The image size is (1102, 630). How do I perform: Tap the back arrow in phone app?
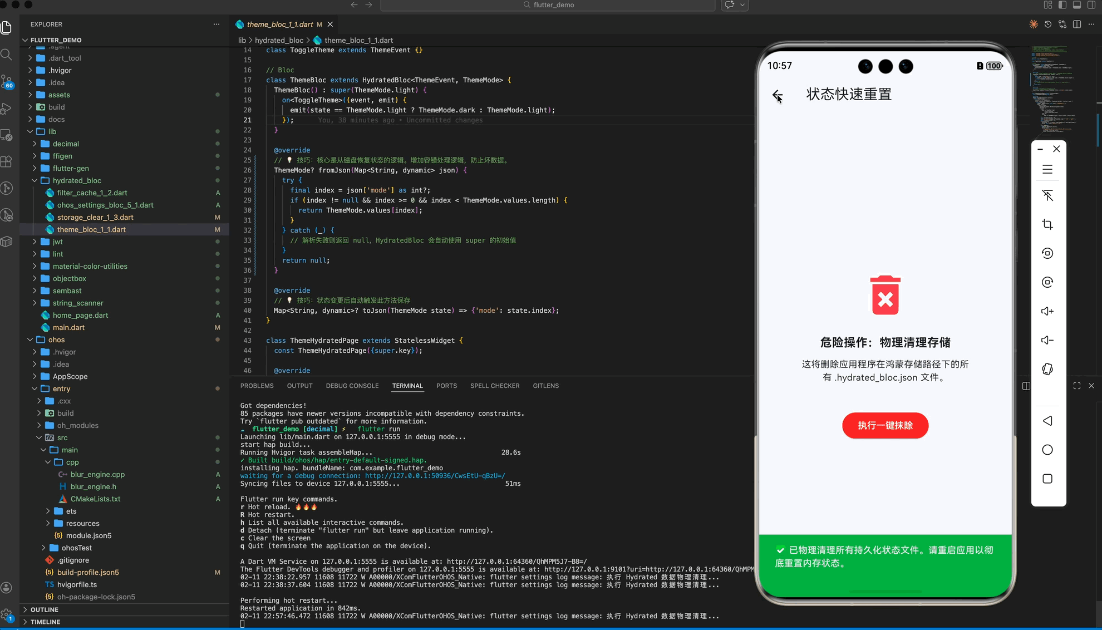pyautogui.click(x=777, y=95)
